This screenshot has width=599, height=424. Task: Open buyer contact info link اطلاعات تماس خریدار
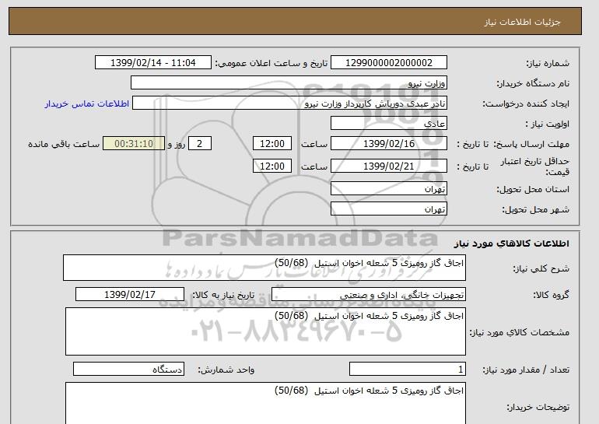(86, 103)
